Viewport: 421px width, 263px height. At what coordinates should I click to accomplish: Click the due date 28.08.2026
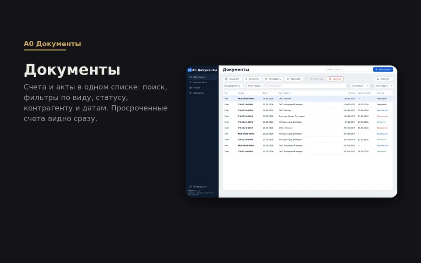point(363,152)
